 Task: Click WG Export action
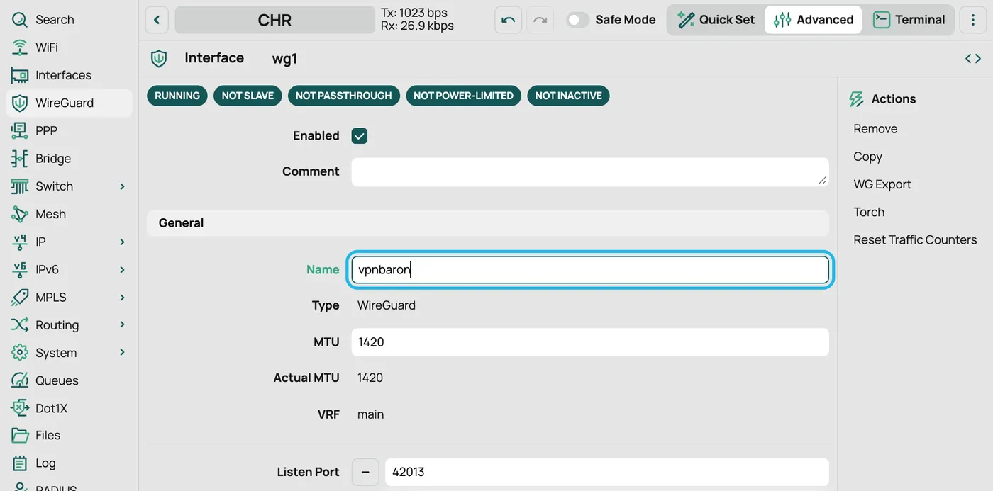[x=882, y=184]
